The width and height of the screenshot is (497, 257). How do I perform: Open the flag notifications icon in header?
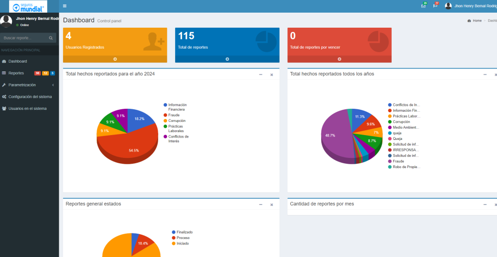[435, 6]
